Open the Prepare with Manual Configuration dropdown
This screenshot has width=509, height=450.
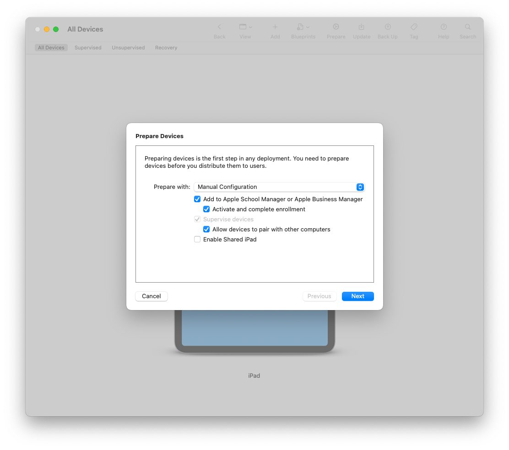tap(279, 187)
